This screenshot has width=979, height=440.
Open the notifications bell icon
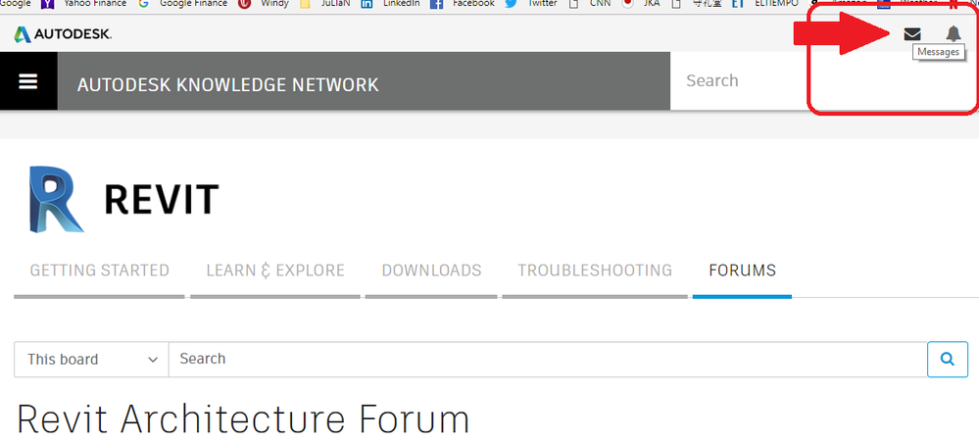pyautogui.click(x=953, y=33)
